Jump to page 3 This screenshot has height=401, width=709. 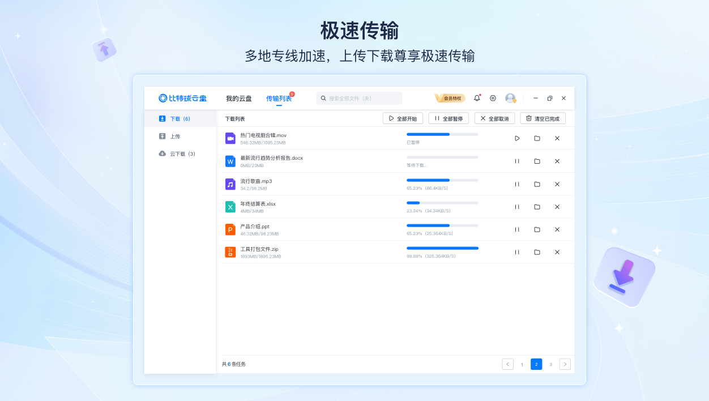pyautogui.click(x=550, y=364)
